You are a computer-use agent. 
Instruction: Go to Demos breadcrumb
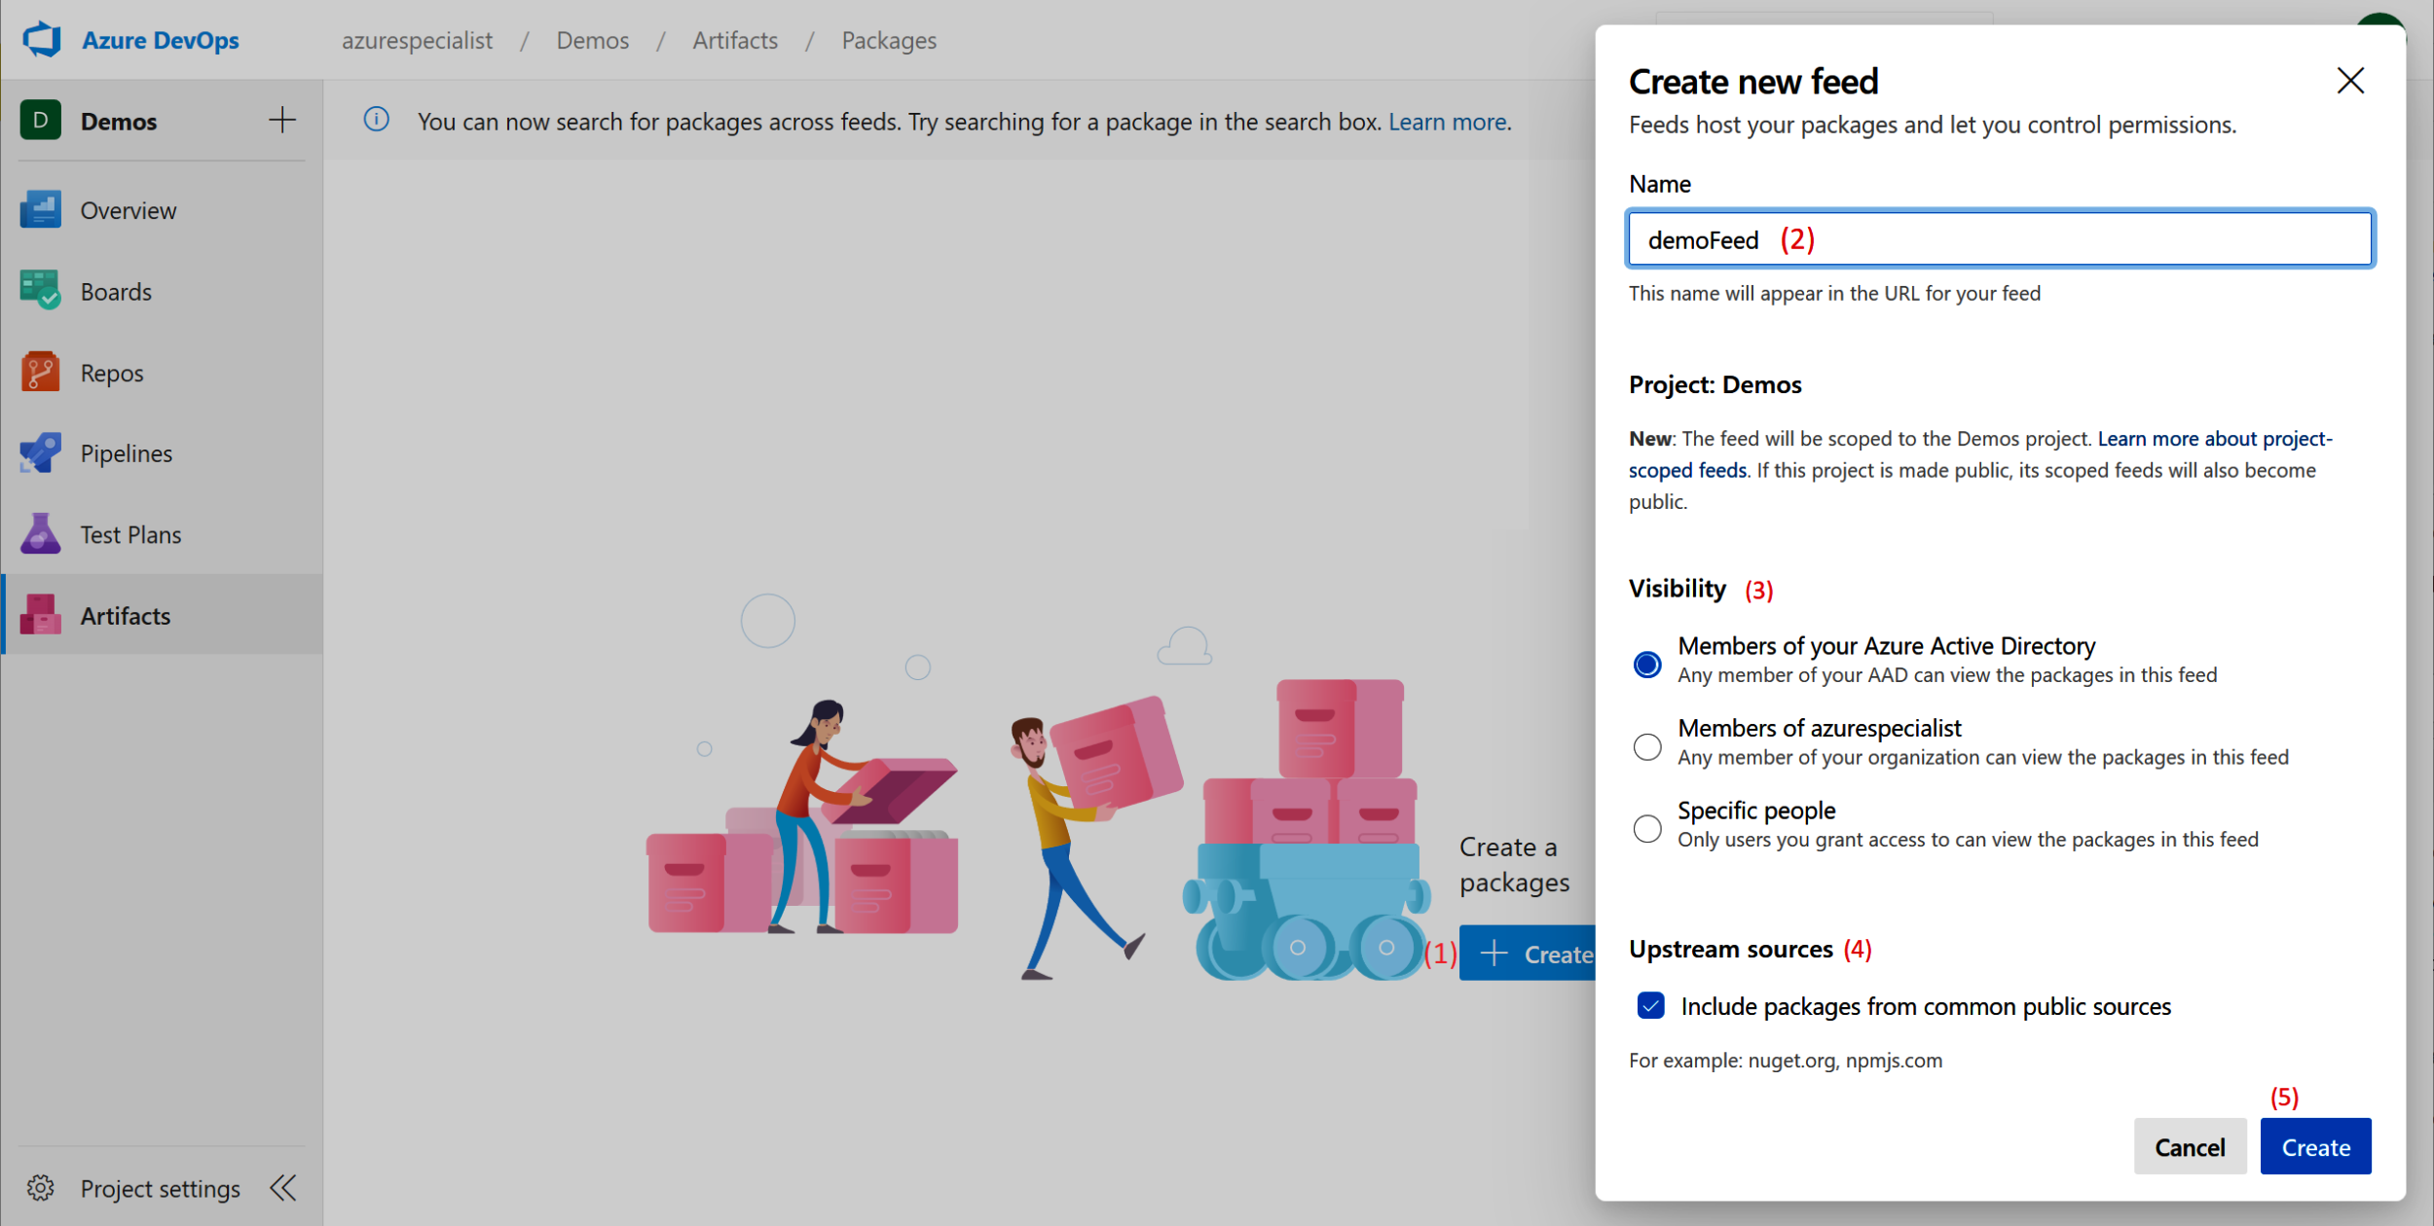coord(593,40)
